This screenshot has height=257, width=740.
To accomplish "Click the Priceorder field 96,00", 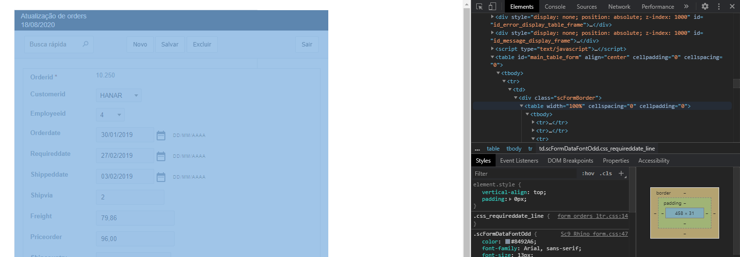I will (135, 239).
